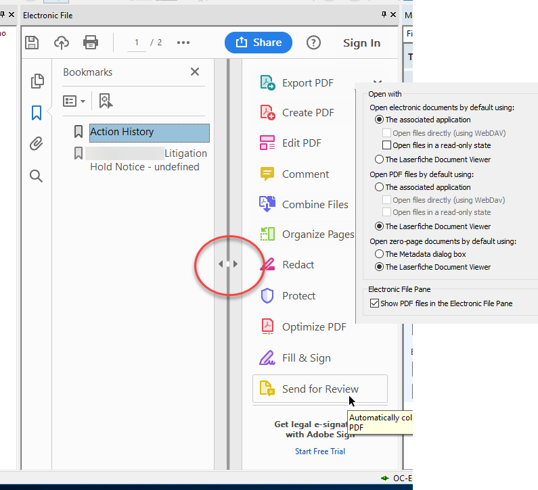538x490 pixels.
Task: Open the three-dot more tools menu
Action: point(183,43)
